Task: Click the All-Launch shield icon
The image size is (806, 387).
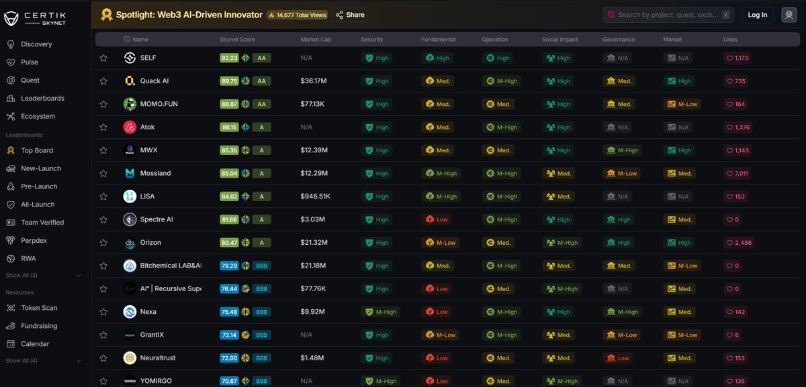Action: coord(10,205)
